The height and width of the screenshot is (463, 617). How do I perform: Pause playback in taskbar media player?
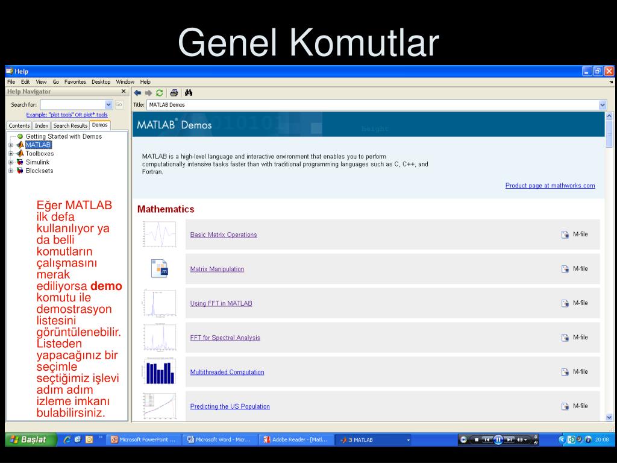[498, 439]
